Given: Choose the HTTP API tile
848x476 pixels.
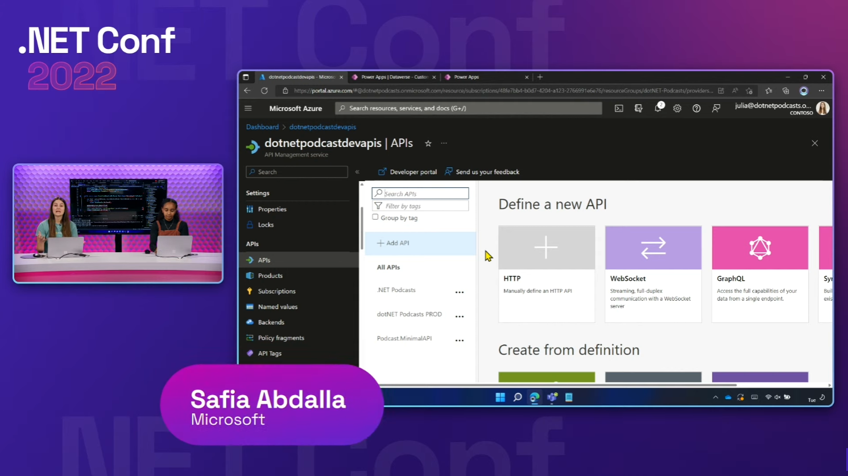Looking at the screenshot, I should click(547, 274).
